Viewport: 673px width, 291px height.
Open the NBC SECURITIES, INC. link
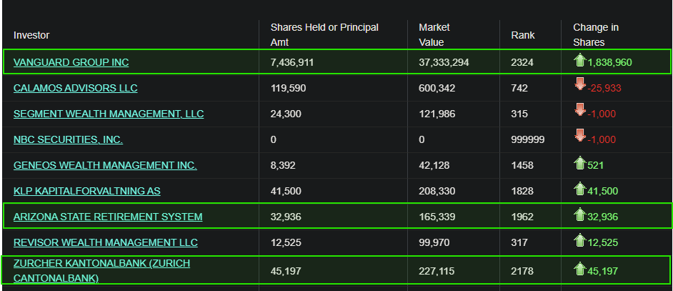[68, 139]
